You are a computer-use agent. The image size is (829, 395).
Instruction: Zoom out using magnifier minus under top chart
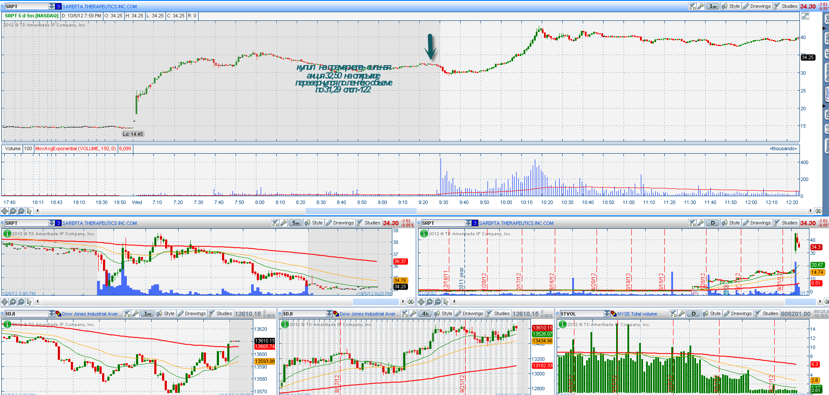[21, 211]
